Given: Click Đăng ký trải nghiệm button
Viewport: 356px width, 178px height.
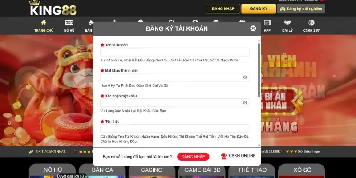Looking at the screenshot, I should pyautogui.click(x=301, y=9).
